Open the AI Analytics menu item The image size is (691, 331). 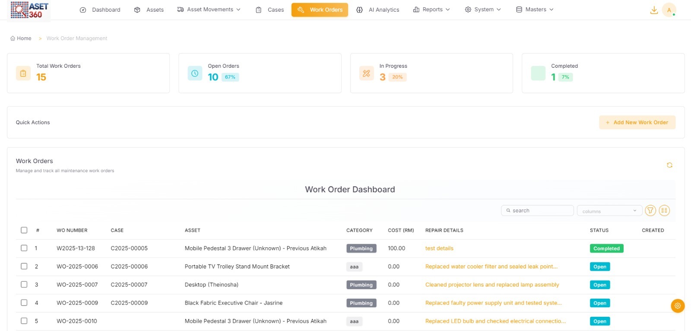[378, 9]
